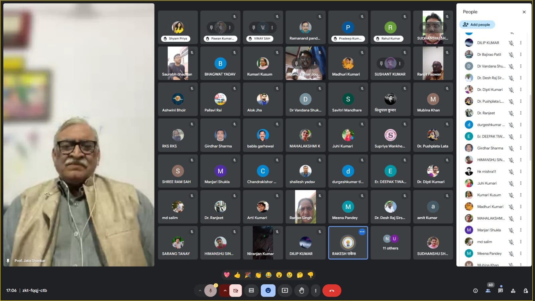Click the Present now screen-share icon
This screenshot has height=301, width=535.
(285, 291)
